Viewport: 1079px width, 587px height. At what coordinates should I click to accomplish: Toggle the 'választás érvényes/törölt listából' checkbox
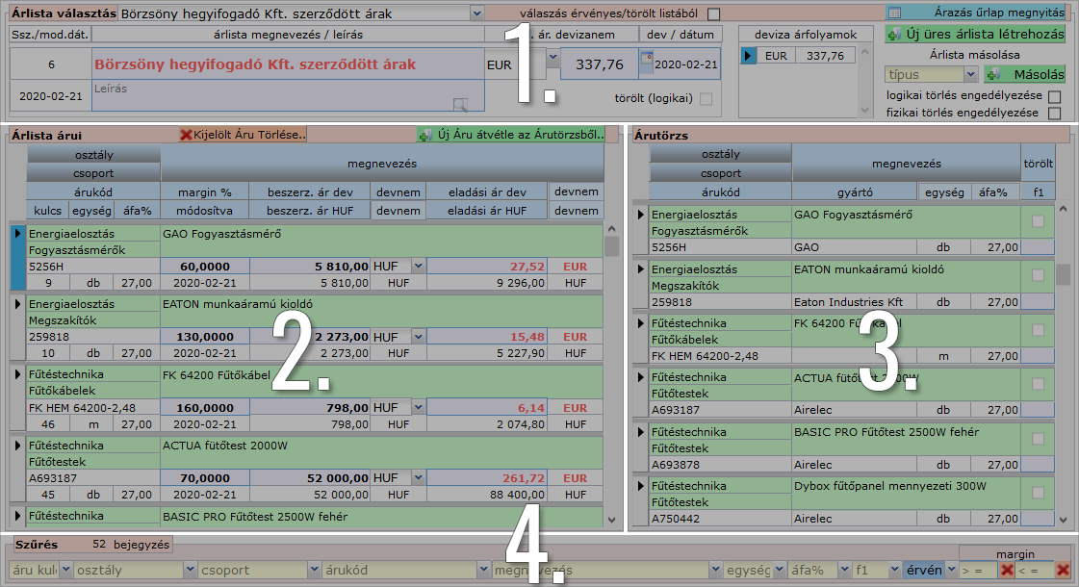(x=713, y=13)
